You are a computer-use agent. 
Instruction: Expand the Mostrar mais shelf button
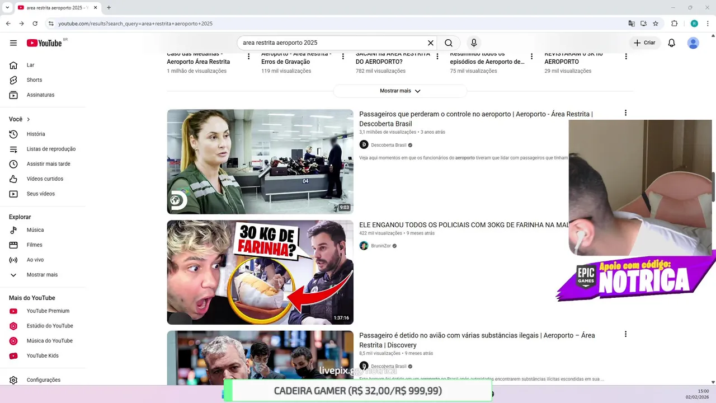[x=400, y=91]
